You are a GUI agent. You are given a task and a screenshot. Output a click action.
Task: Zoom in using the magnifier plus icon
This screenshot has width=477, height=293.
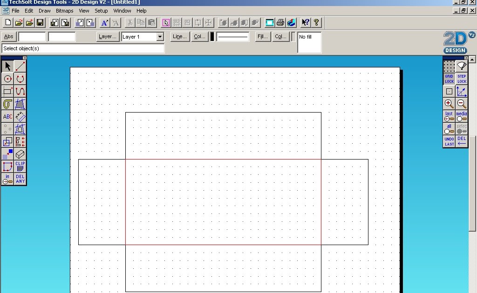coord(449,103)
